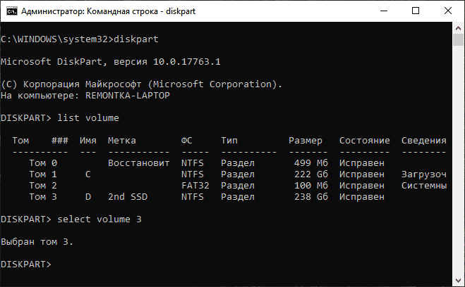Click the 'list volume' command text
This screenshot has width=465, height=287.
pos(88,118)
